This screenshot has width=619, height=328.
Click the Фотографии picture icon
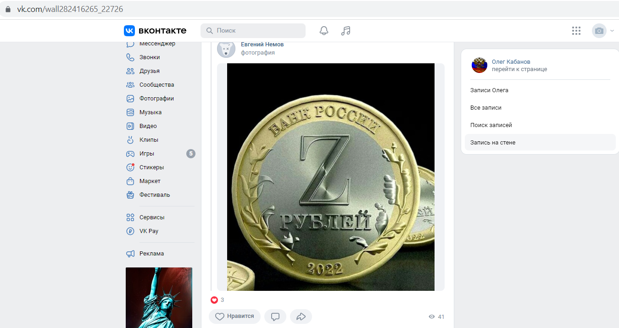(130, 99)
